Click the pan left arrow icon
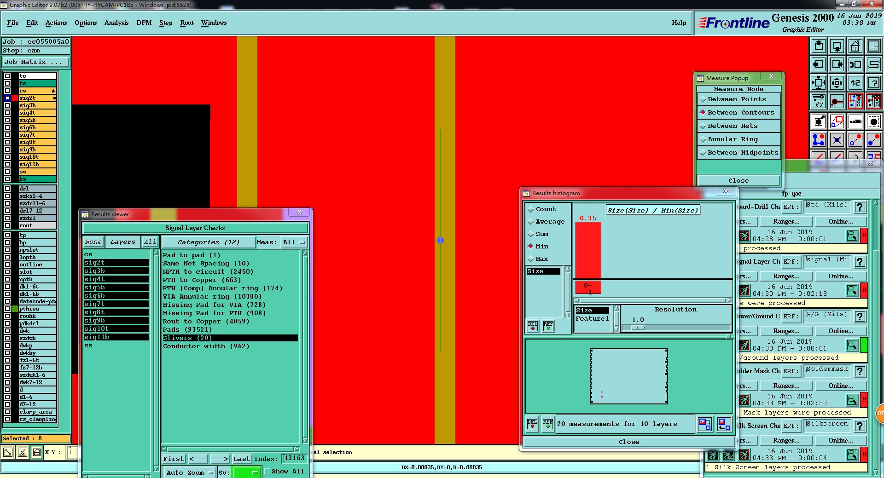 819,64
